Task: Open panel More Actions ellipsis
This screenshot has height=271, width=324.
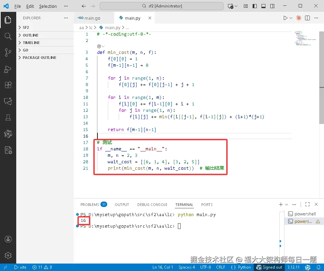Action: [x=294, y=204]
